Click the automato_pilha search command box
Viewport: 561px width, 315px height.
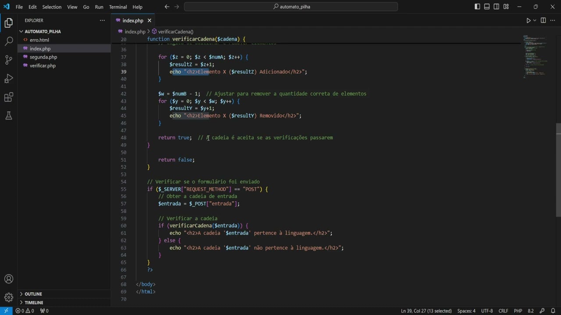tap(291, 7)
